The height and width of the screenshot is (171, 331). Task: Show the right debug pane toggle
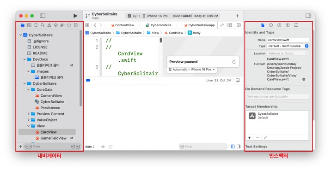click(x=239, y=147)
